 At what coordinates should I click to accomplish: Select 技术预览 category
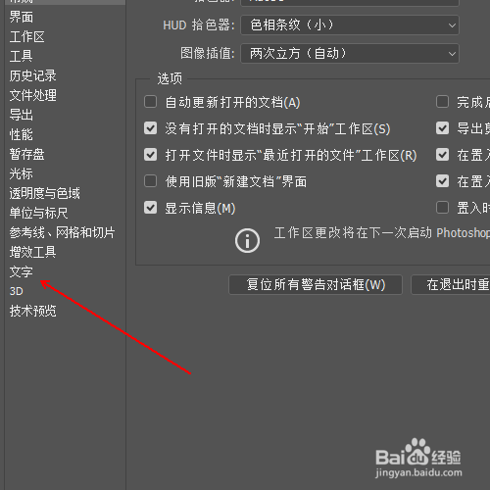(x=32, y=311)
